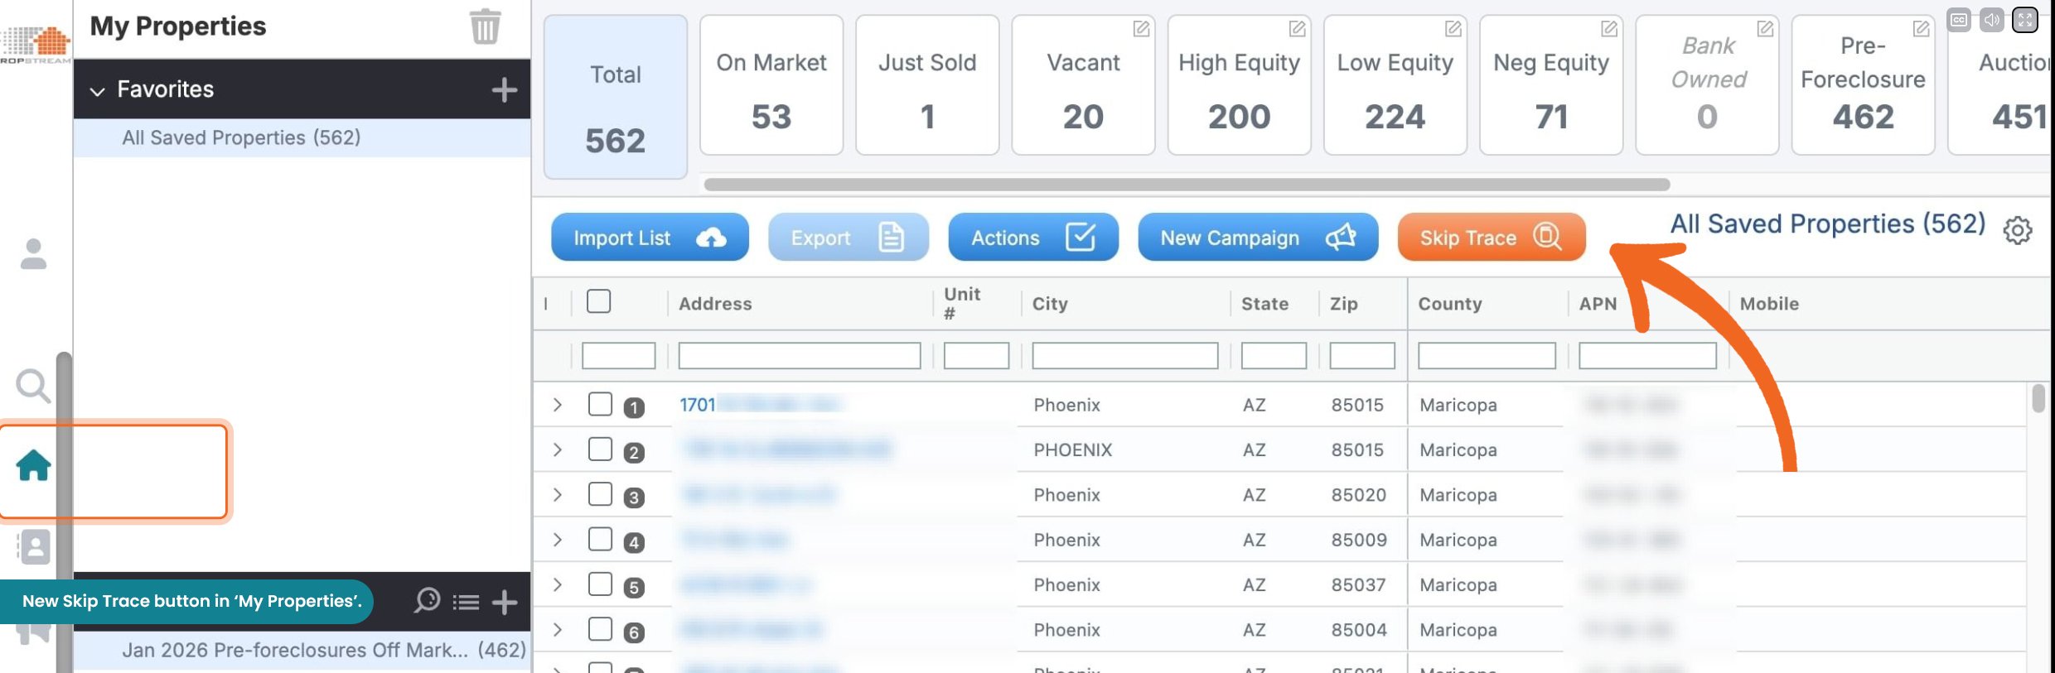Expand row 5 details chevron

click(558, 584)
